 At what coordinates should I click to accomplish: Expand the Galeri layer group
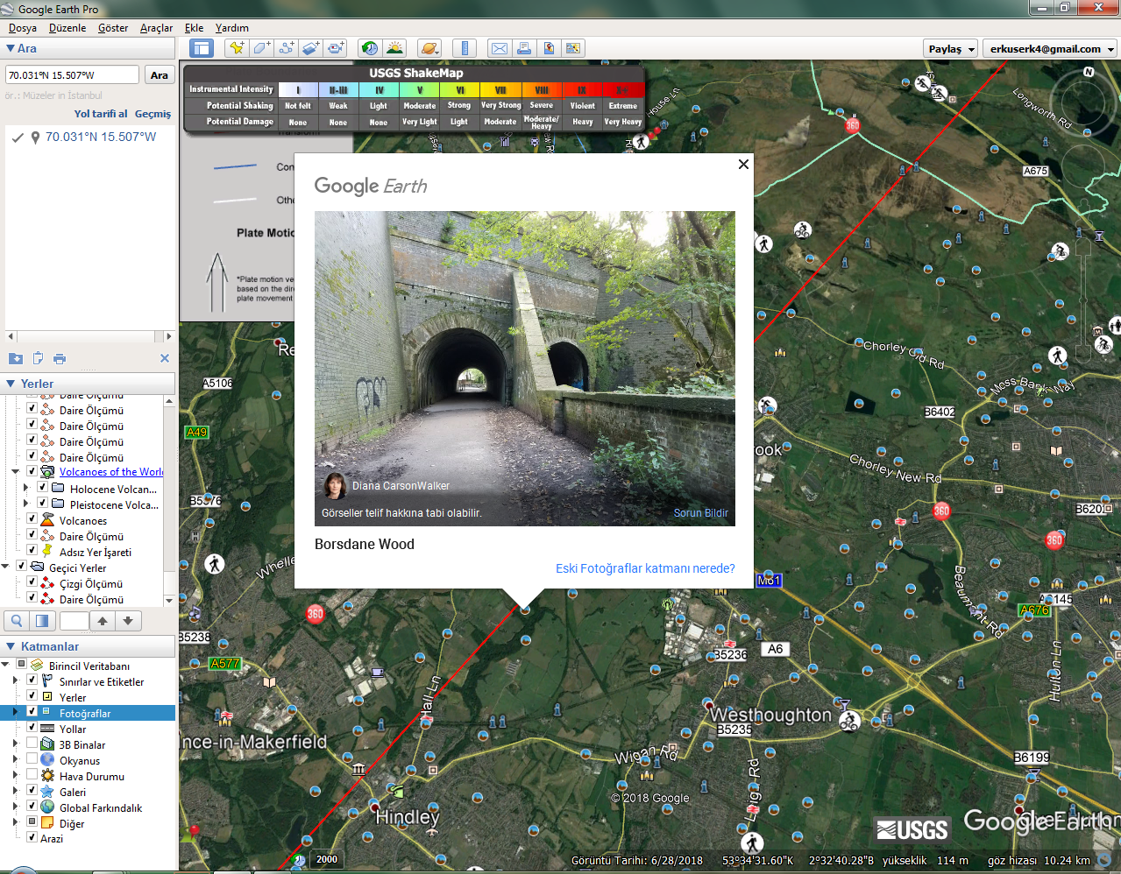pos(15,791)
